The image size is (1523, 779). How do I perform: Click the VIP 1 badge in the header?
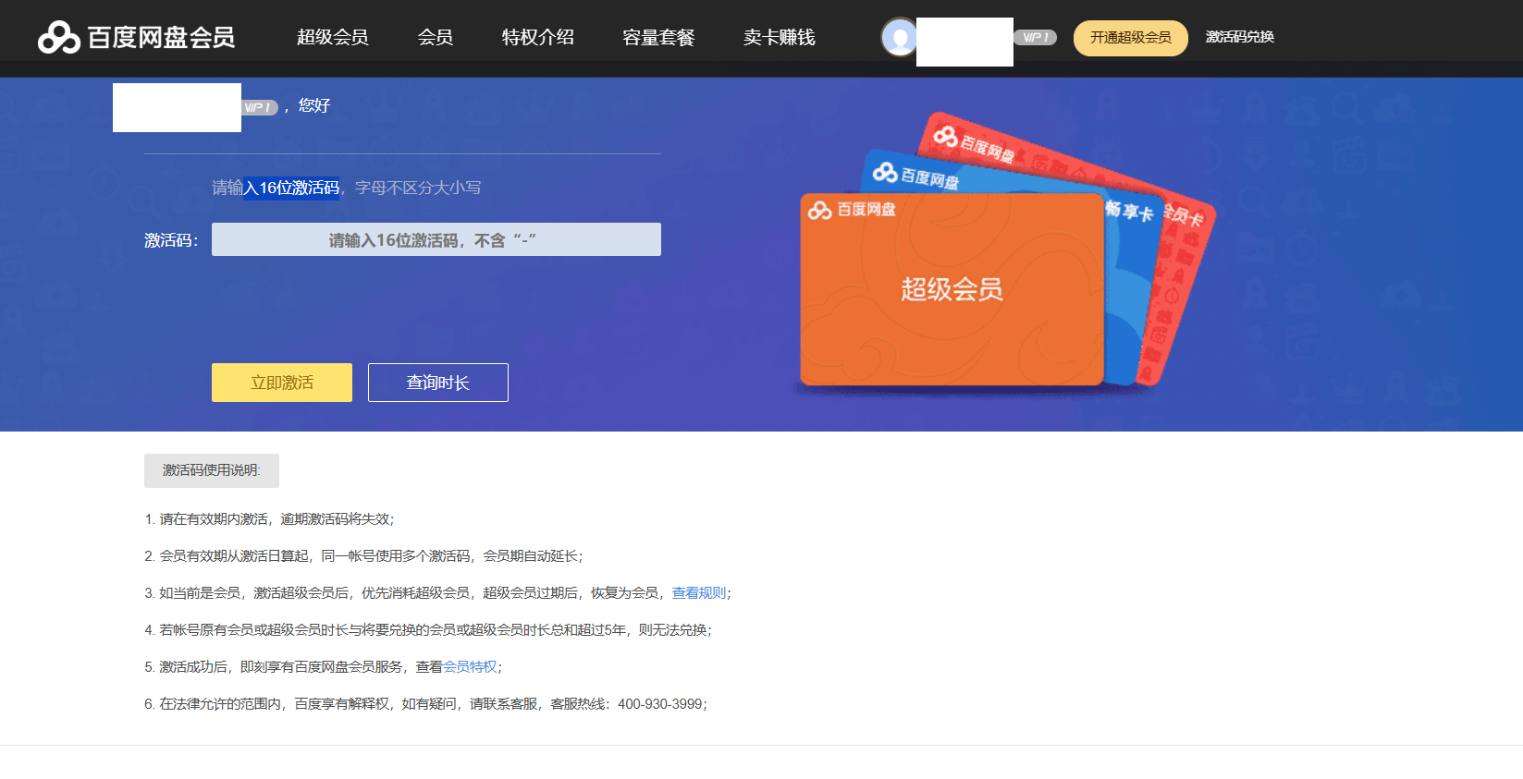pos(1035,38)
